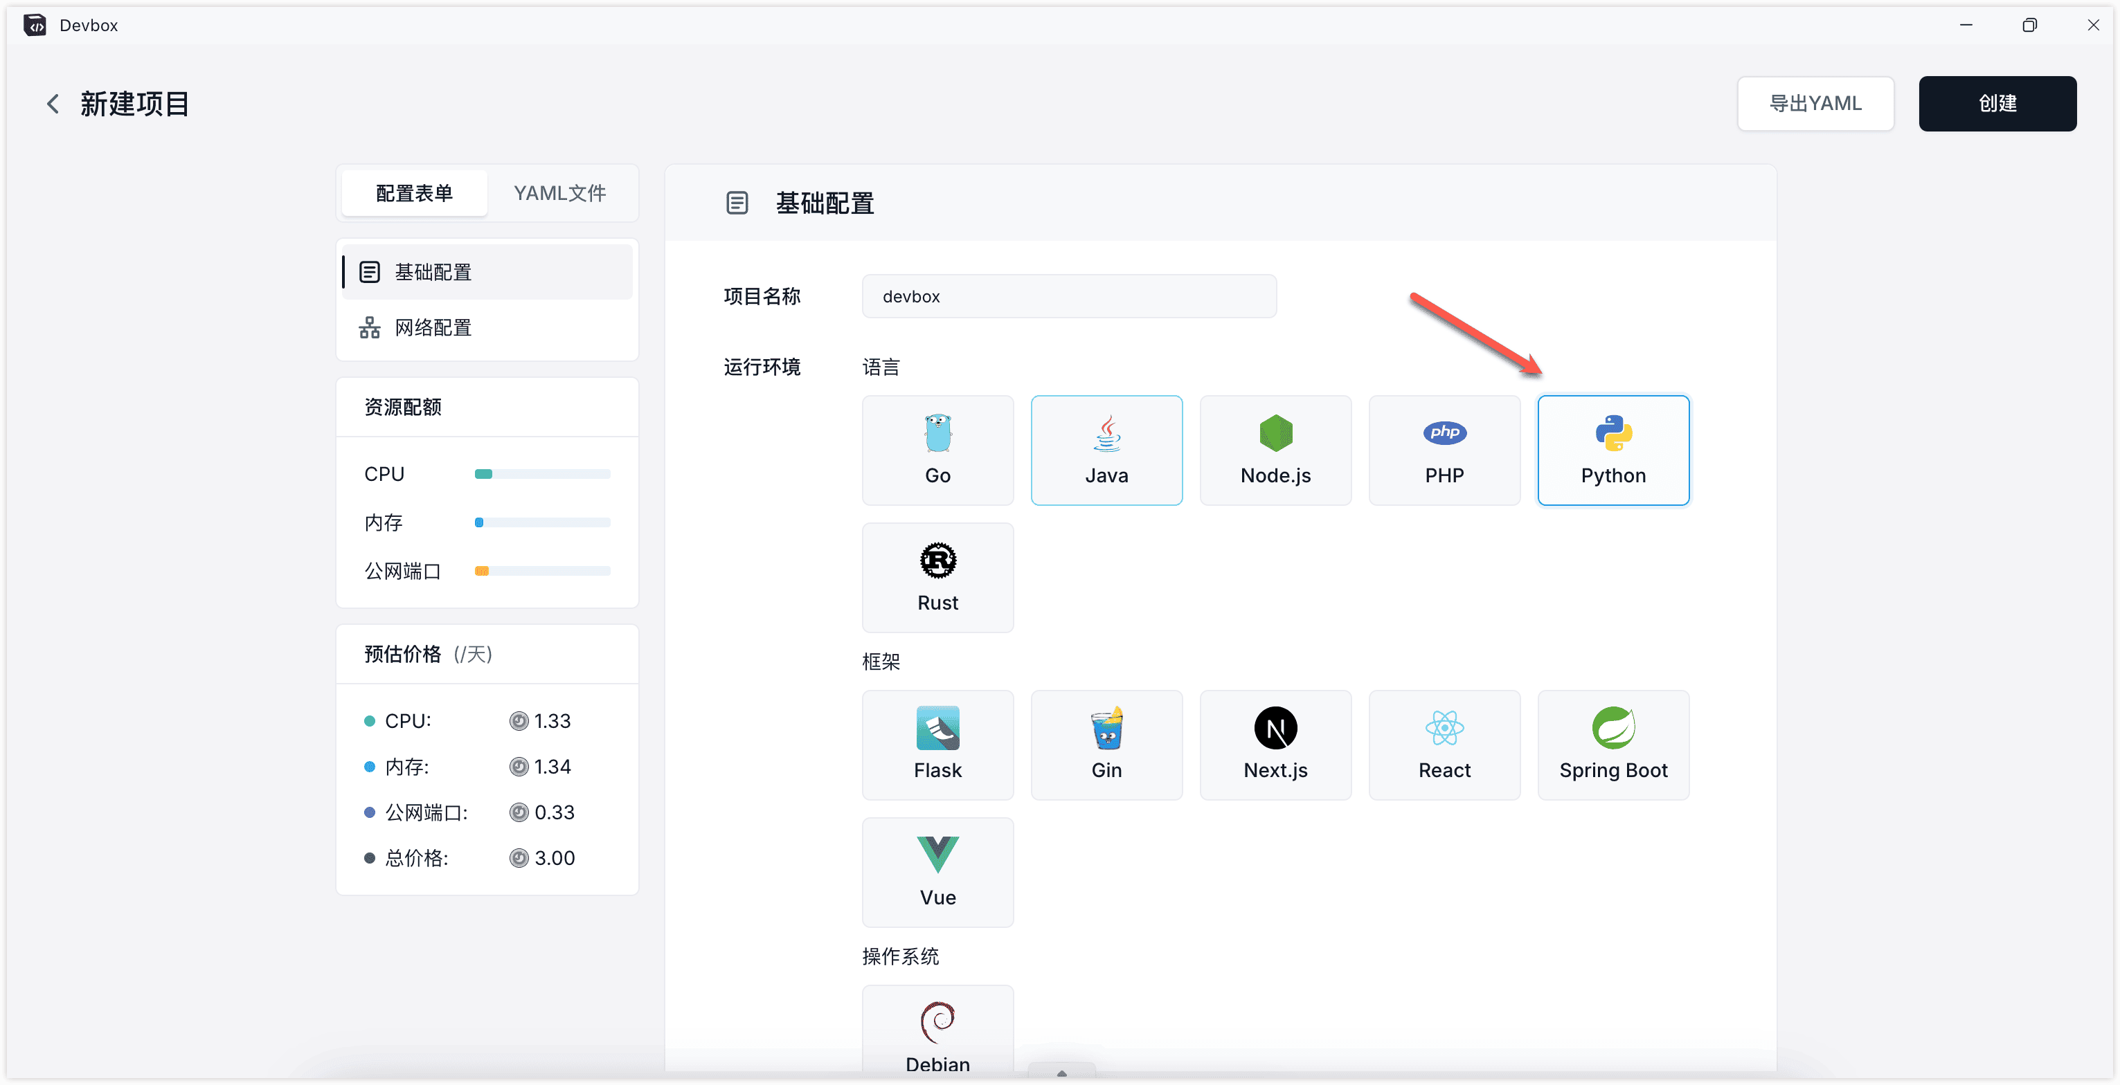This screenshot has width=2120, height=1085.
Task: Pick the Gin framework card
Action: (1106, 745)
